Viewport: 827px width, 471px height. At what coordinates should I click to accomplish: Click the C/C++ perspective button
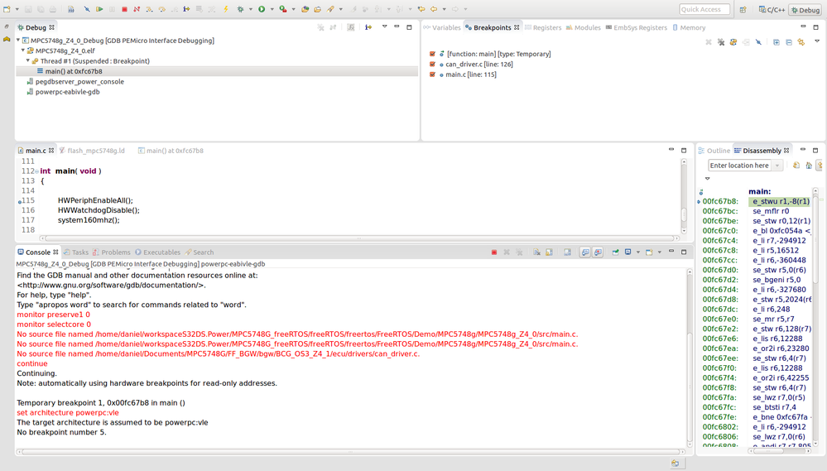[x=772, y=9]
